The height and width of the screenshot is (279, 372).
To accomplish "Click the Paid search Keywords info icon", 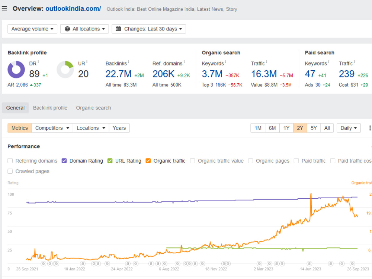I will [x=328, y=62].
